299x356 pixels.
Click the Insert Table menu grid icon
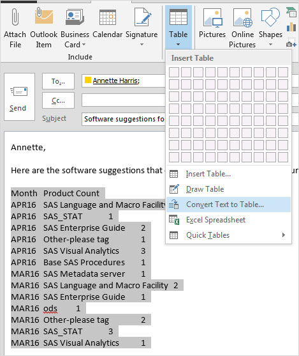click(174, 174)
